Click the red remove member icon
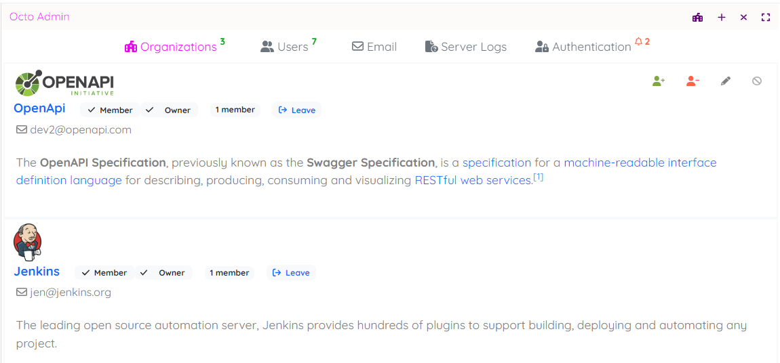Viewport: 780px width, 363px height. tap(693, 81)
